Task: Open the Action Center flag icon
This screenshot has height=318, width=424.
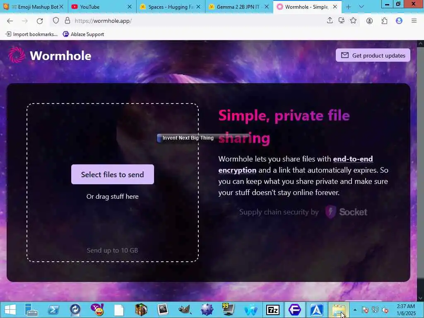Action: 365,310
